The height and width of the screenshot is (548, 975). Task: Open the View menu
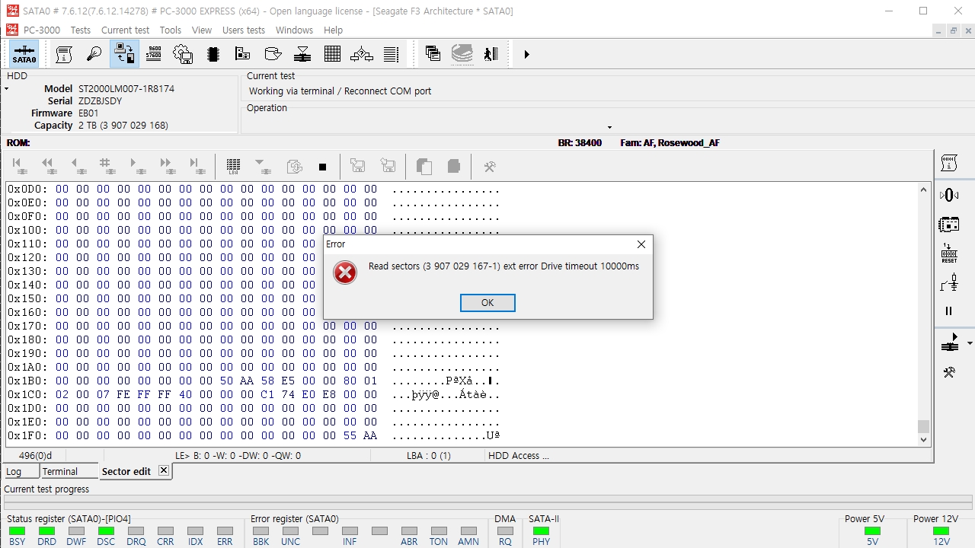(202, 30)
